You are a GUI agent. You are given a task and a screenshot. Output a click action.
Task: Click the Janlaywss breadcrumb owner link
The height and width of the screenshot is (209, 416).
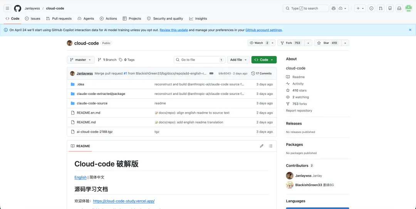click(x=32, y=8)
